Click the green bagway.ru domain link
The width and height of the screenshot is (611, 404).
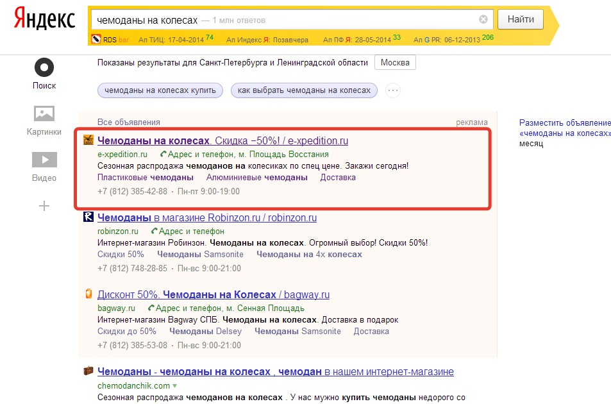click(x=116, y=308)
